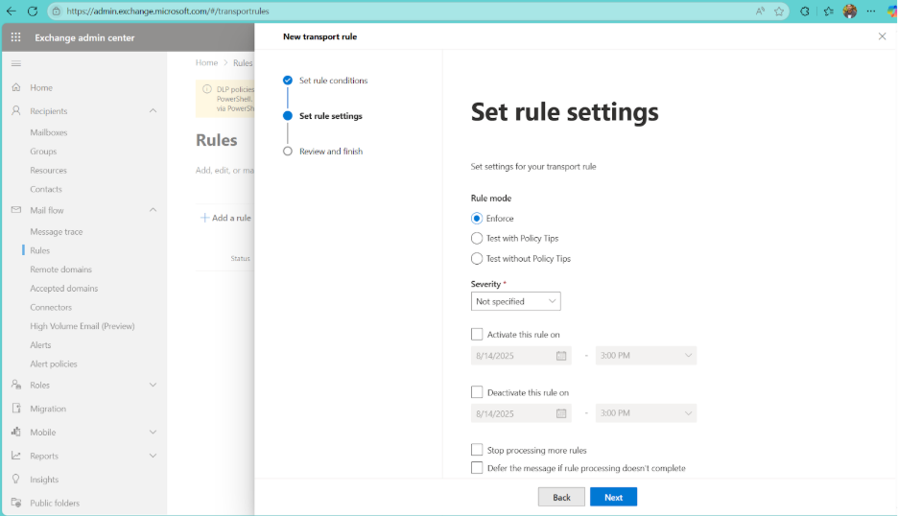Click the Insights lightbulb icon
The width and height of the screenshot is (898, 516).
point(16,480)
